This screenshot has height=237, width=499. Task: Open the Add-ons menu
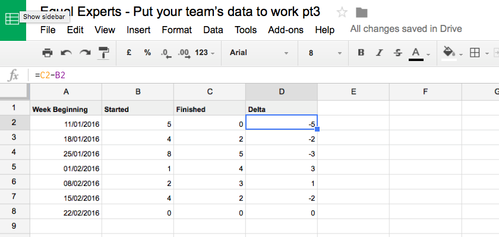[286, 30]
